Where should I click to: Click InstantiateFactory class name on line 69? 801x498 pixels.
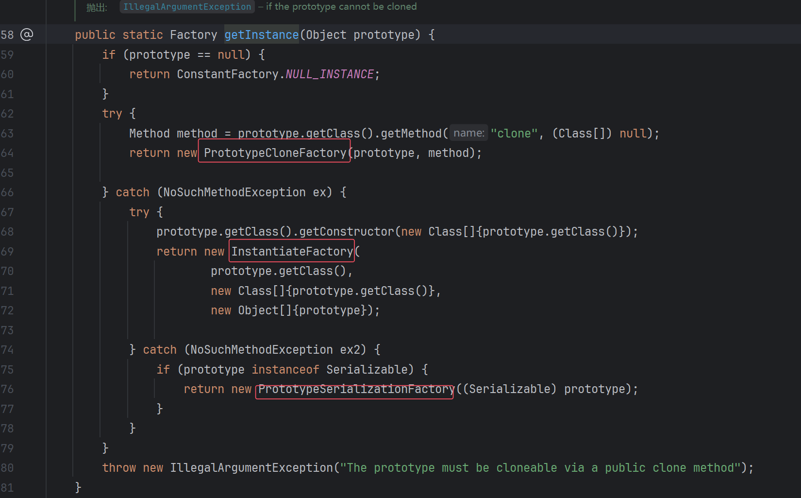pos(292,252)
